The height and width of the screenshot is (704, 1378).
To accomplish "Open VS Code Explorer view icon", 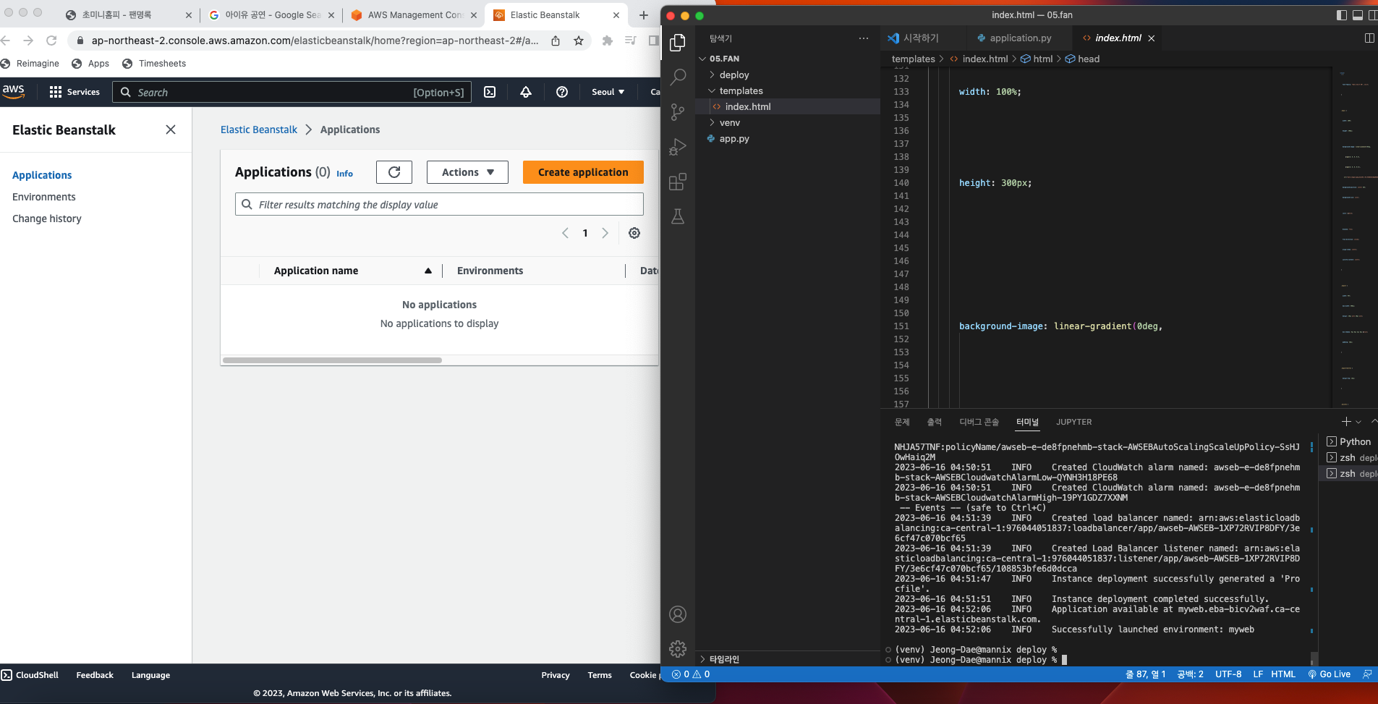I will click(x=678, y=43).
